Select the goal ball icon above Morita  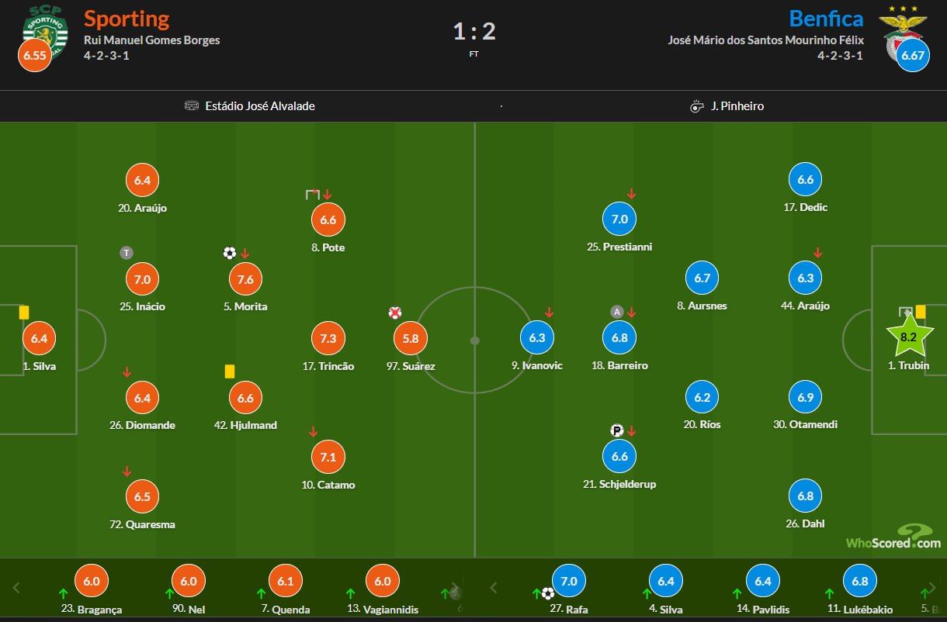tap(230, 252)
